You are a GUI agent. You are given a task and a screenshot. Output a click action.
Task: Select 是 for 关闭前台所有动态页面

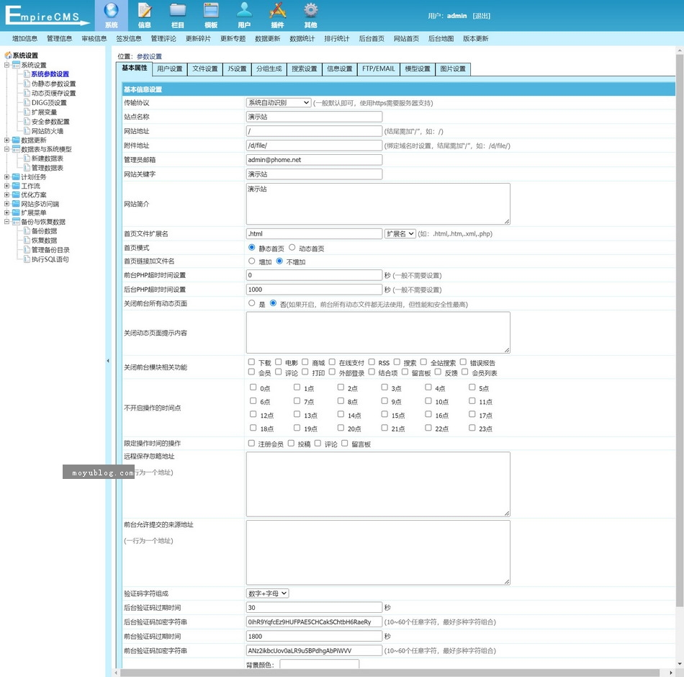coord(252,303)
